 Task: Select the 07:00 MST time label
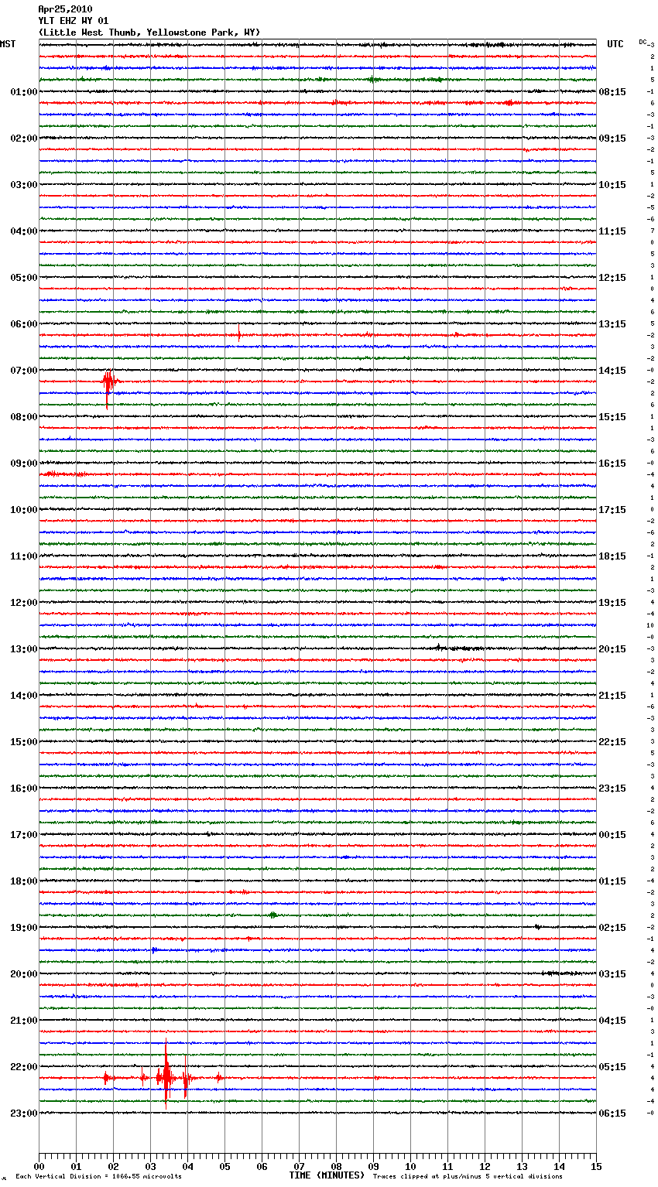pyautogui.click(x=24, y=371)
